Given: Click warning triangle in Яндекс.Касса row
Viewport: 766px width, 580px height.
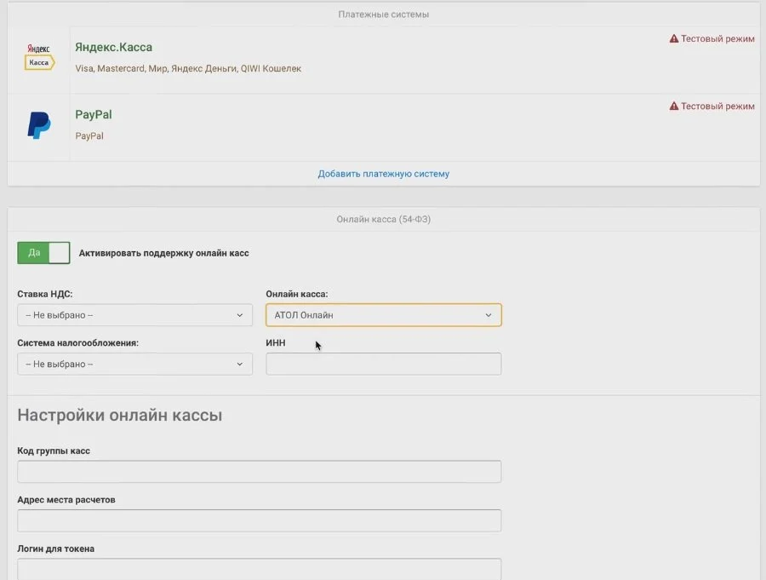Looking at the screenshot, I should coord(674,38).
